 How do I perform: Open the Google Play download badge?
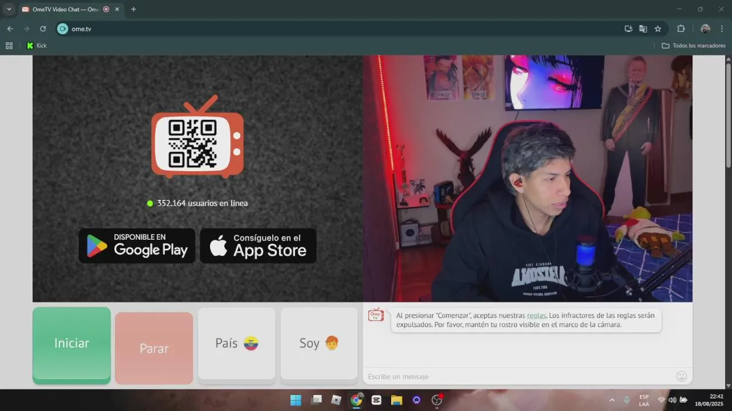pos(137,246)
